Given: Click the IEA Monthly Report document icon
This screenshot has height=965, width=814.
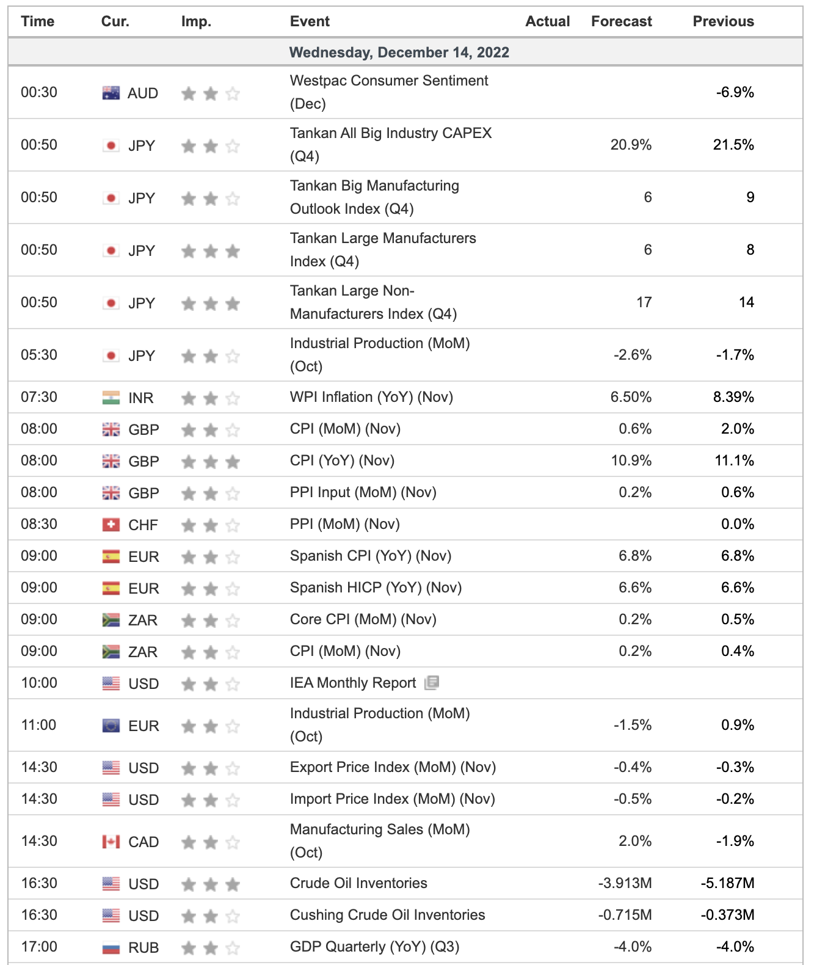Looking at the screenshot, I should tap(432, 682).
